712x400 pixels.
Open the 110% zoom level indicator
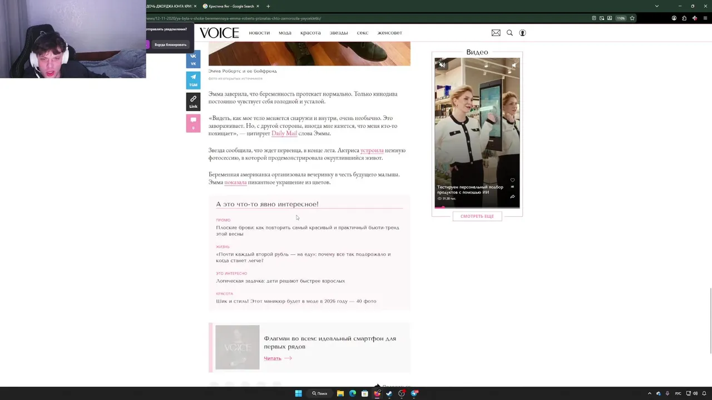point(621,18)
